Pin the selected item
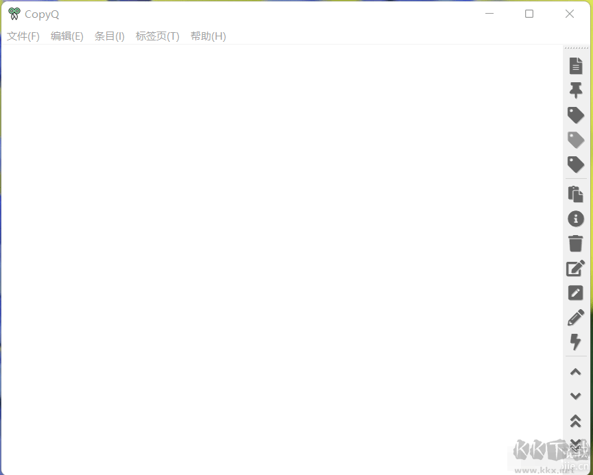This screenshot has height=475, width=593. coord(575,90)
